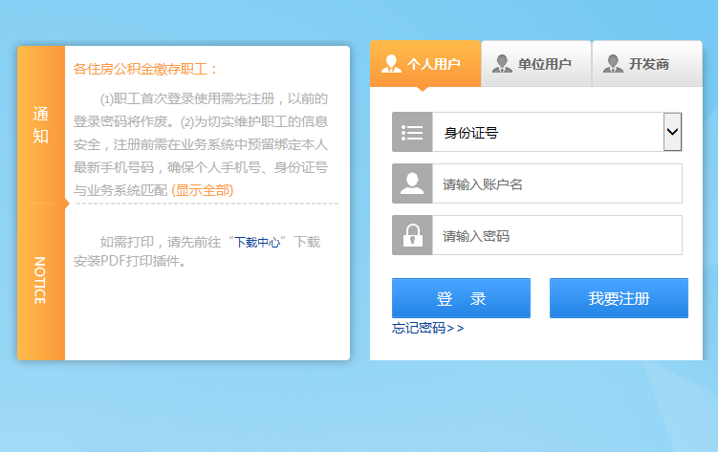718x452 pixels.
Task: Switch to the 单位用户 tab label
Action: click(x=544, y=64)
